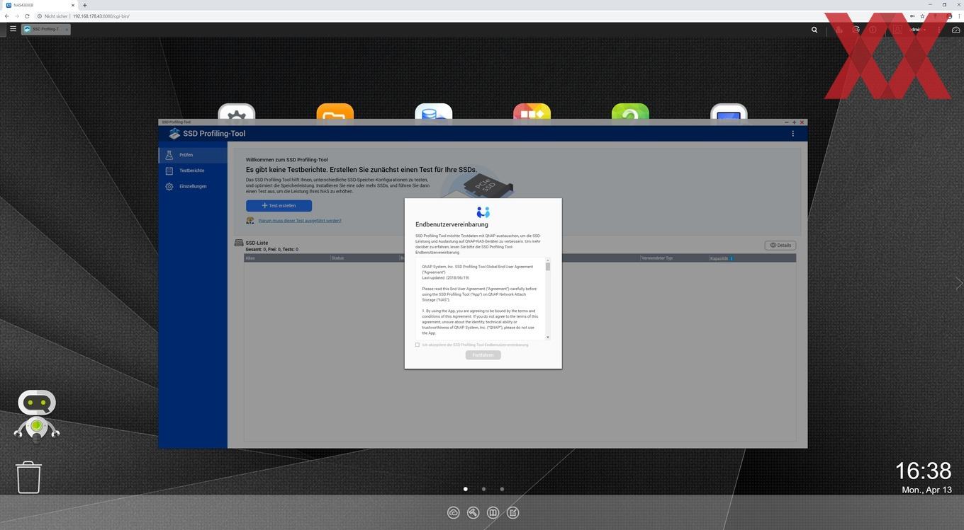964x530 pixels.
Task: Click the Alias column header
Action: (x=286, y=258)
